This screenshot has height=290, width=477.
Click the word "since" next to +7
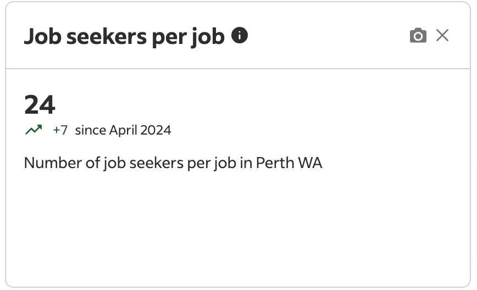click(x=90, y=130)
